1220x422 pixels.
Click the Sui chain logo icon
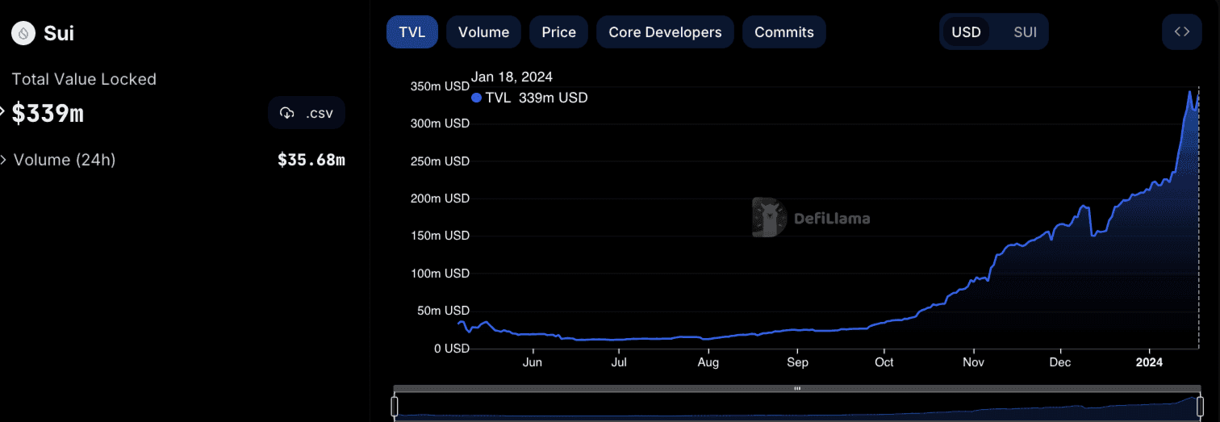coord(23,33)
